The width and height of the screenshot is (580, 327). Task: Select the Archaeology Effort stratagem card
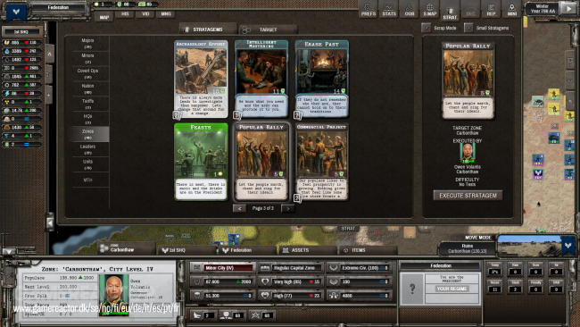[201, 79]
